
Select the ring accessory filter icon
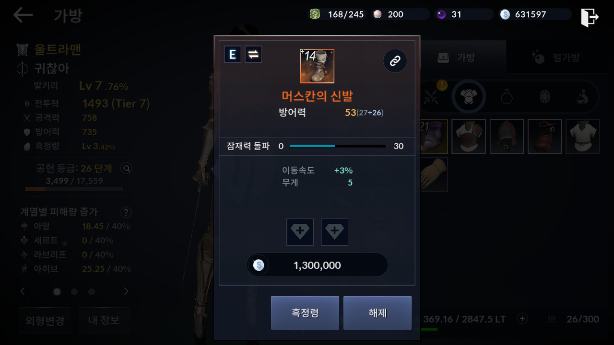[507, 97]
